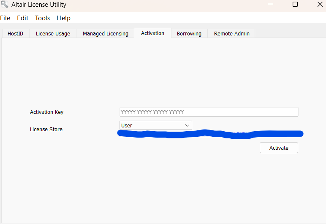Open the File menu

(5, 18)
